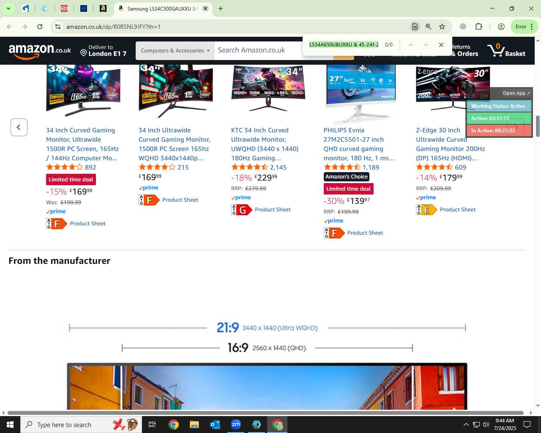Image resolution: width=541 pixels, height=433 pixels.
Task: Jump to previous find result arrow
Action: point(410,45)
